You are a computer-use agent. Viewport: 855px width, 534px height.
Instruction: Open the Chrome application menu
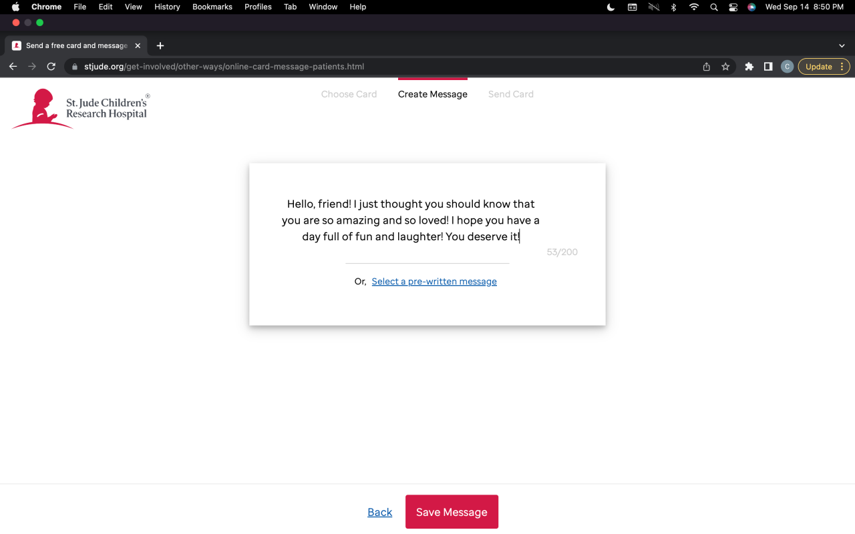point(46,7)
